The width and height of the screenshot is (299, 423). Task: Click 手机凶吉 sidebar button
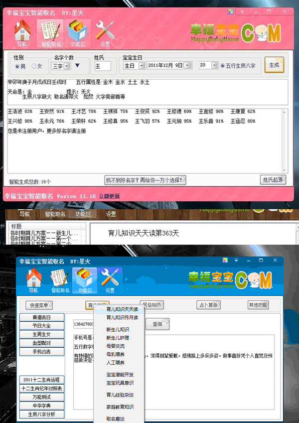coord(41,352)
